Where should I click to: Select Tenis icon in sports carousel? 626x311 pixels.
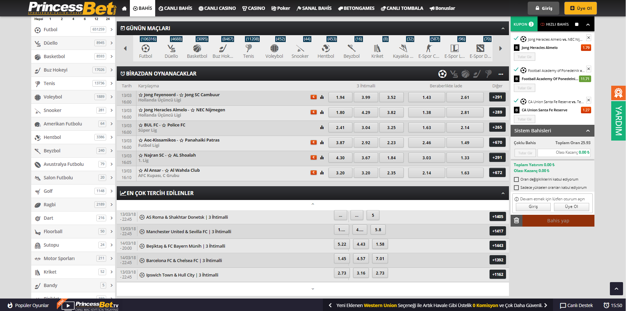point(249,48)
